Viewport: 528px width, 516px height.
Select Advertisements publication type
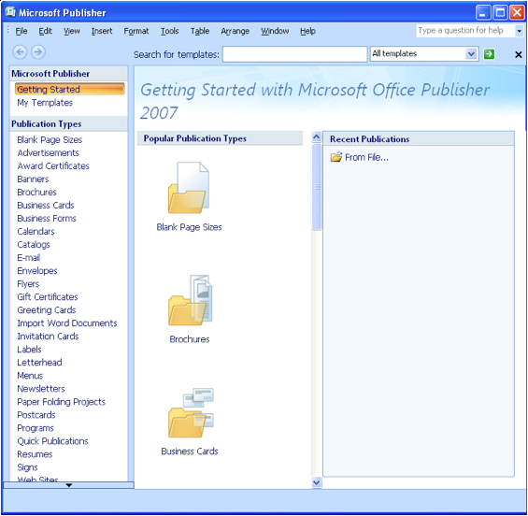[x=49, y=152]
